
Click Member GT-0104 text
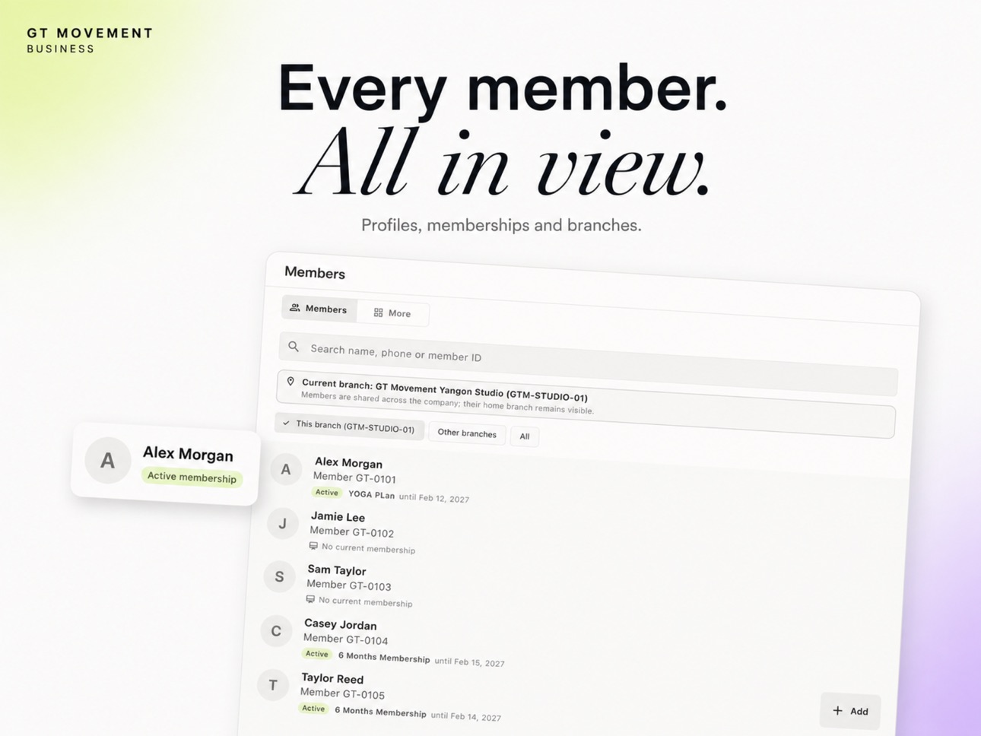click(345, 639)
